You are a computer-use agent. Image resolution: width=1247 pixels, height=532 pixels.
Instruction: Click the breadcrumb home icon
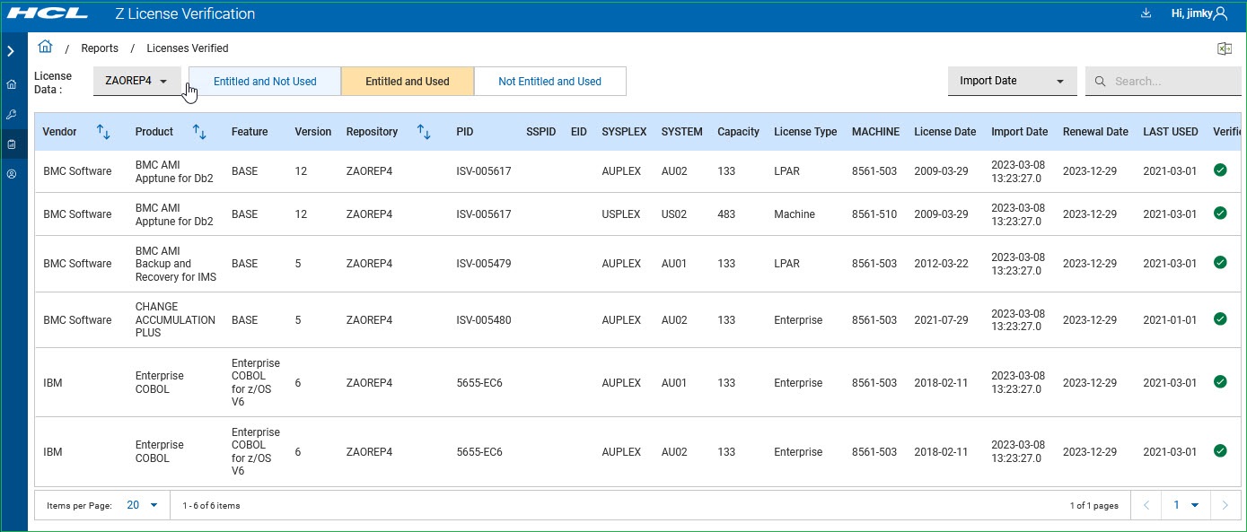[x=45, y=48]
